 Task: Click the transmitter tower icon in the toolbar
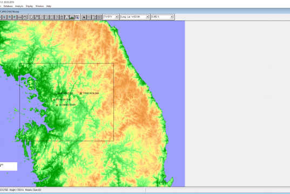(x=62, y=17)
